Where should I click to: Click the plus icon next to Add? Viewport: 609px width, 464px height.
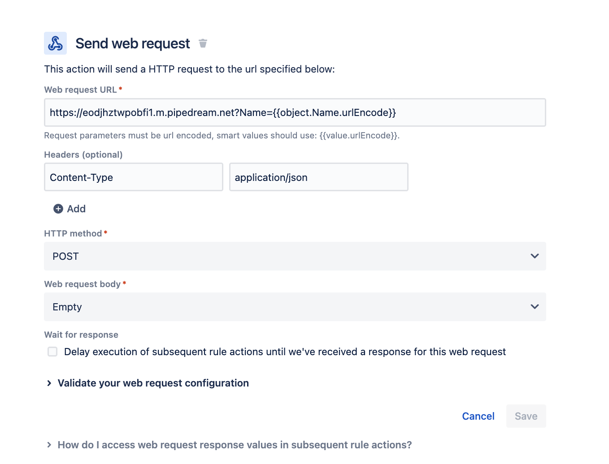pyautogui.click(x=58, y=209)
